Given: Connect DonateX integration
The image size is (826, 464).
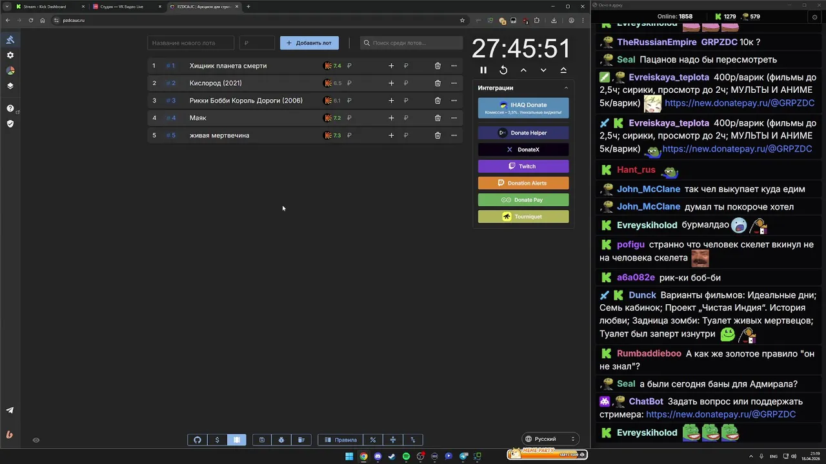Looking at the screenshot, I should (523, 150).
